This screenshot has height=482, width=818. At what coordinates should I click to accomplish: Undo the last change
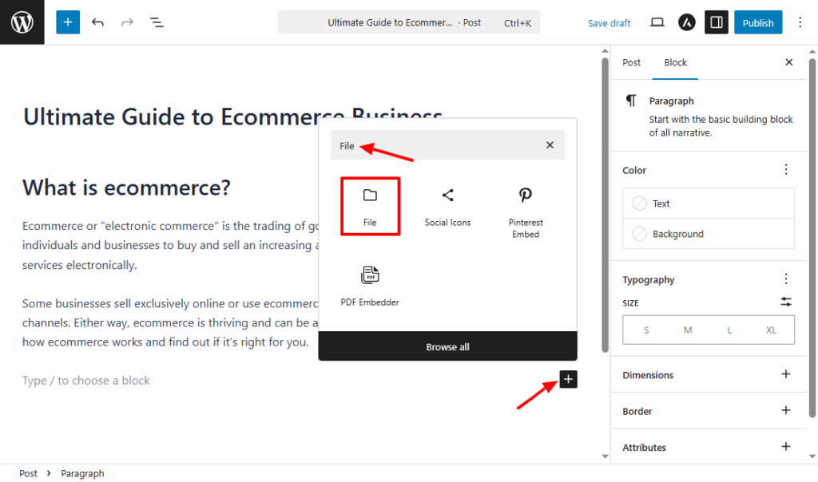click(x=97, y=22)
